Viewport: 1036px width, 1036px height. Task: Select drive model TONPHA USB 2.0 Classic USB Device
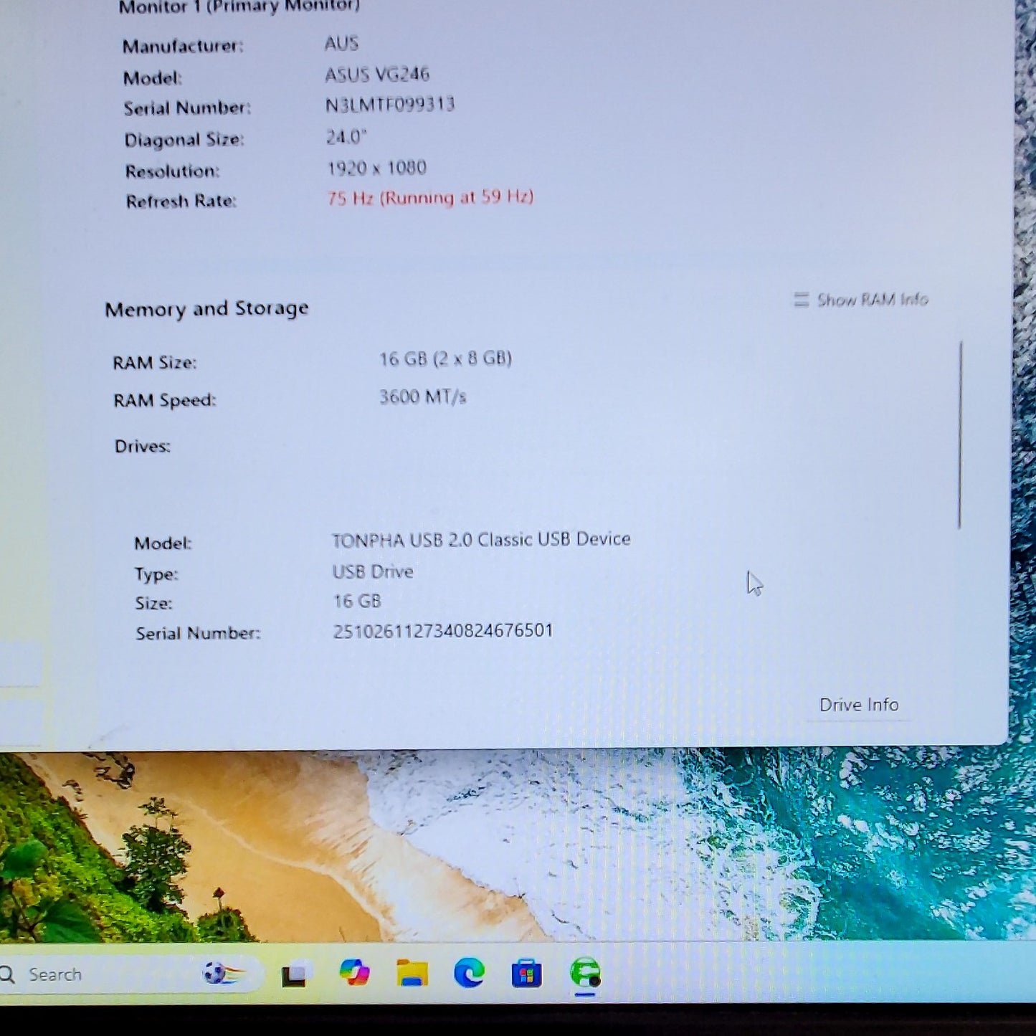point(481,539)
